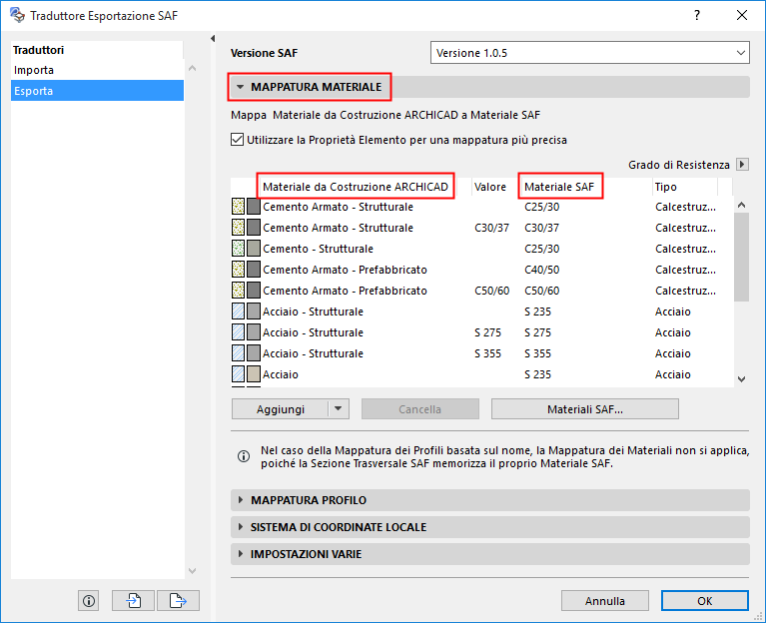Click the info button at bottom left
Image resolution: width=766 pixels, height=623 pixels.
click(x=89, y=601)
